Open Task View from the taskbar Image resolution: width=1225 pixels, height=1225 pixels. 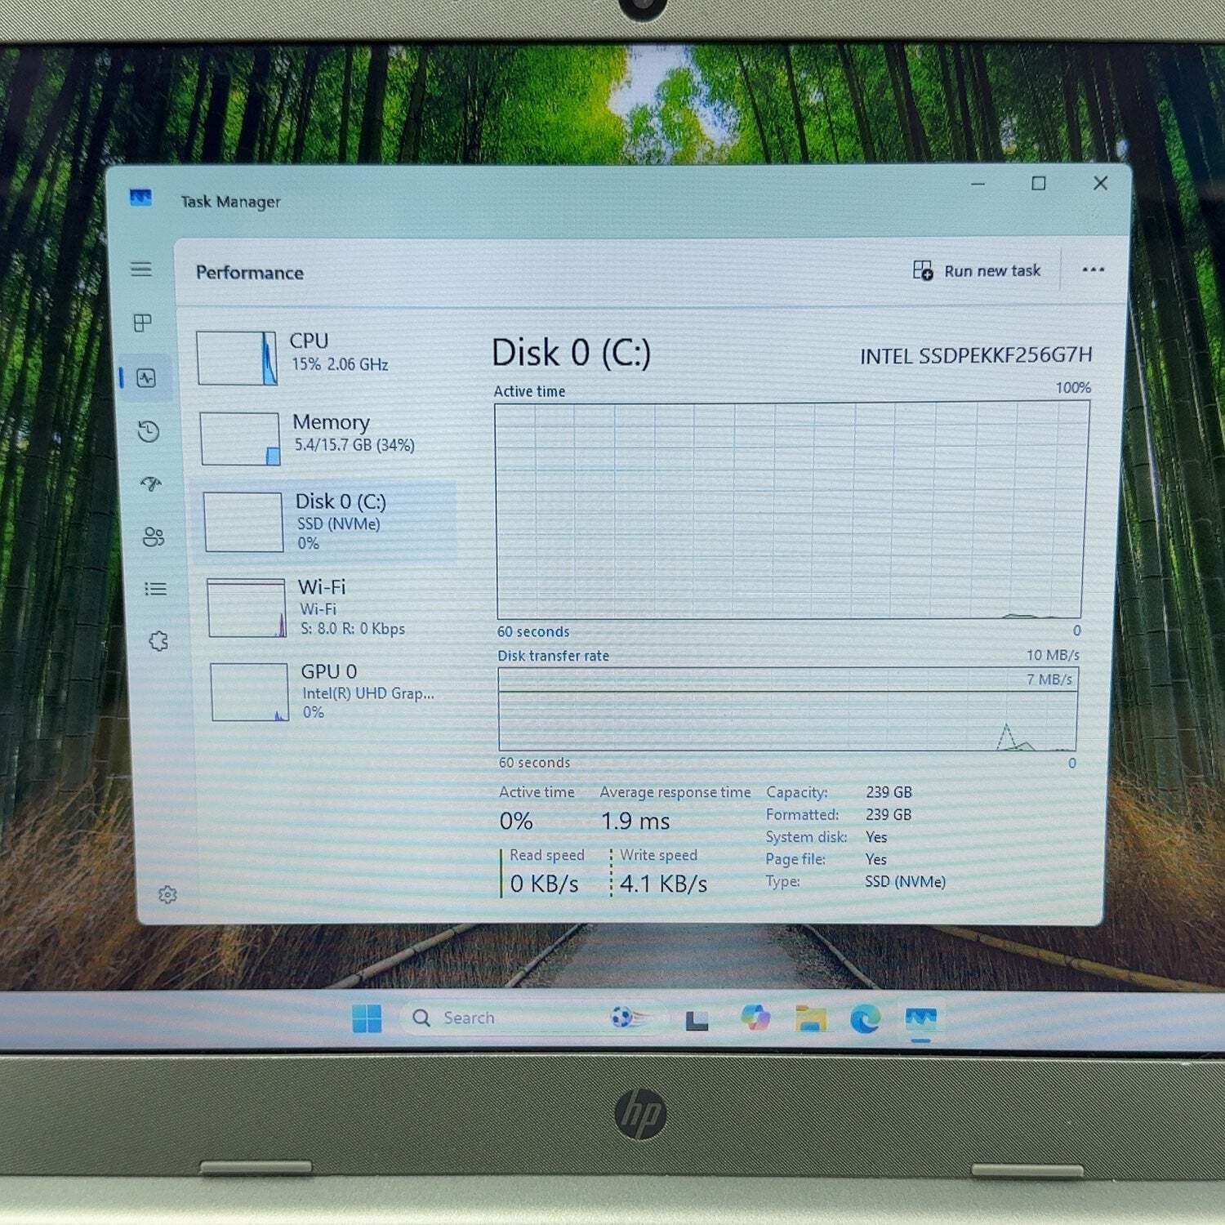click(697, 1020)
